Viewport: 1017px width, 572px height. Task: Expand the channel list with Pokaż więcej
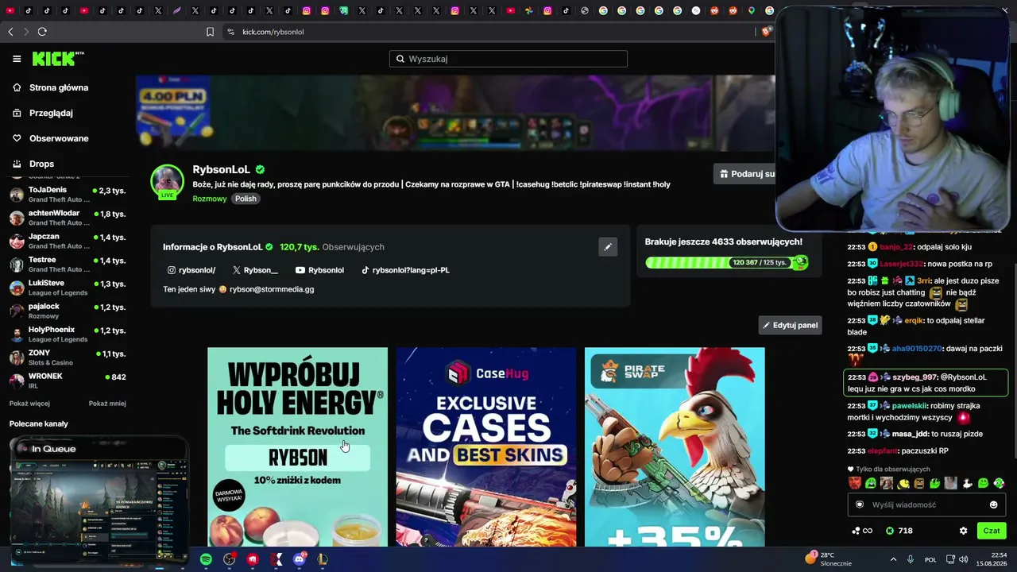tap(29, 404)
